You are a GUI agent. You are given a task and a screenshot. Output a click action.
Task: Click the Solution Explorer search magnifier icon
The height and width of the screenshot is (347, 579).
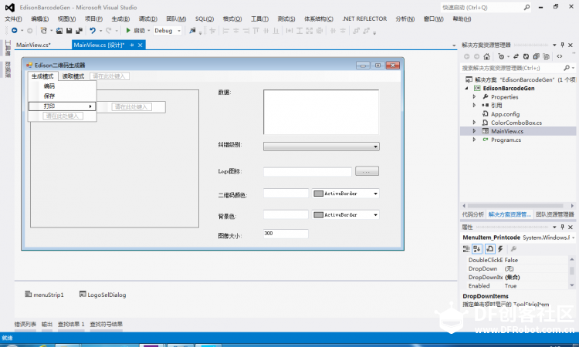point(567,68)
